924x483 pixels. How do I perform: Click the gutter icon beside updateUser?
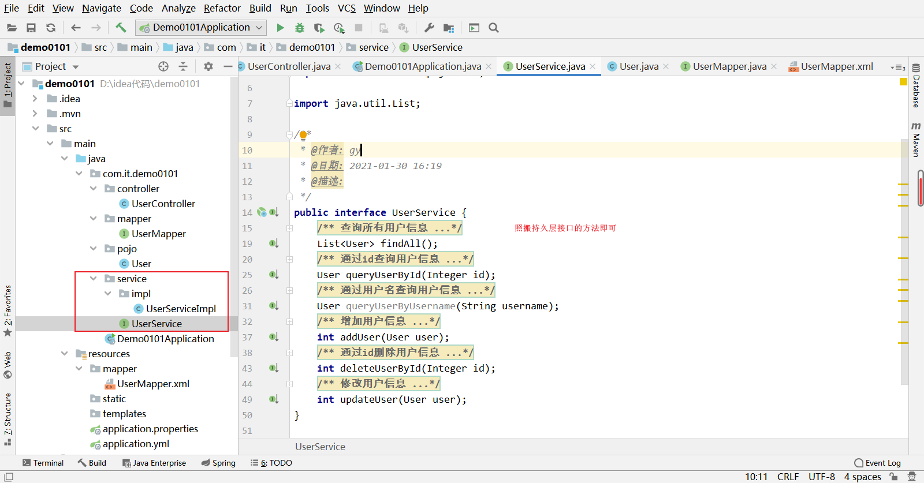coord(274,399)
